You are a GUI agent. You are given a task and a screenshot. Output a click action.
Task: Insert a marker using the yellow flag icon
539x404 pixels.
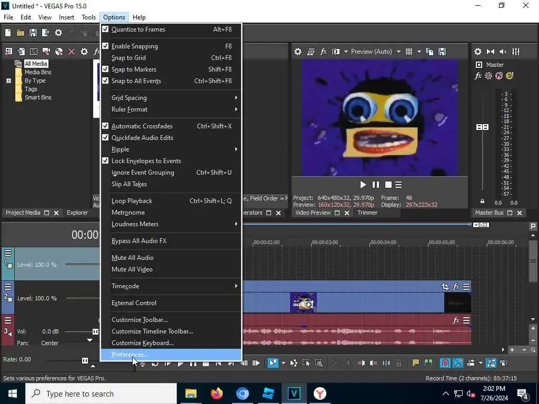pyautogui.click(x=416, y=363)
